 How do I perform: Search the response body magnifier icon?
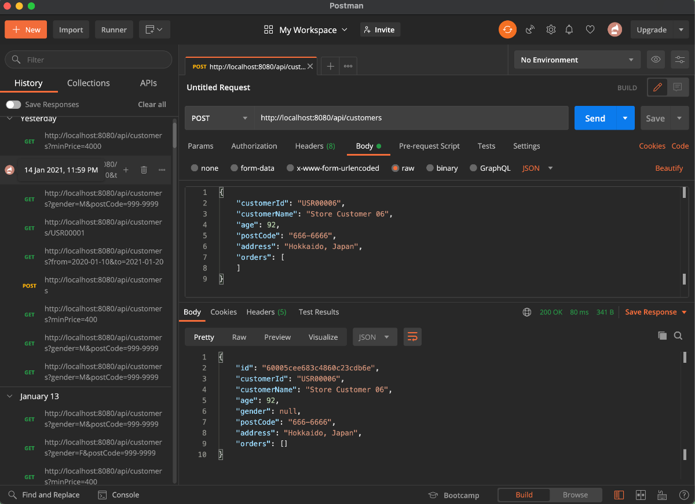[x=678, y=336]
